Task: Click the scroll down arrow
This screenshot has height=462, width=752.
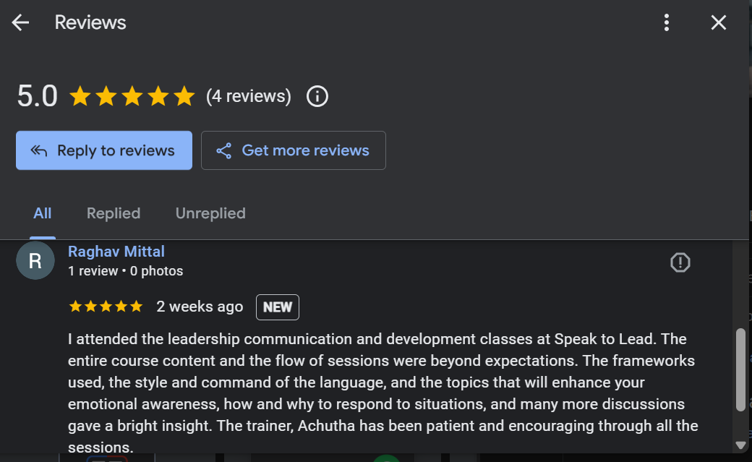Action: point(740,445)
